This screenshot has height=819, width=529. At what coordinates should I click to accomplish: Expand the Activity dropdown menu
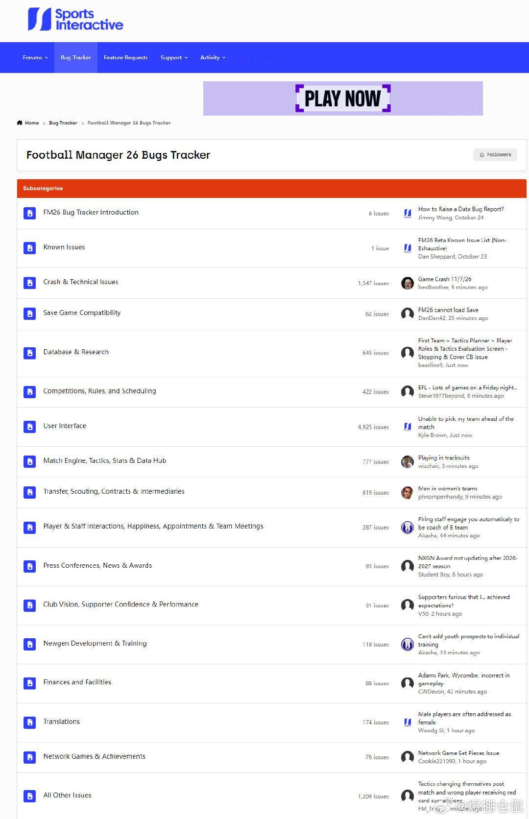(213, 58)
